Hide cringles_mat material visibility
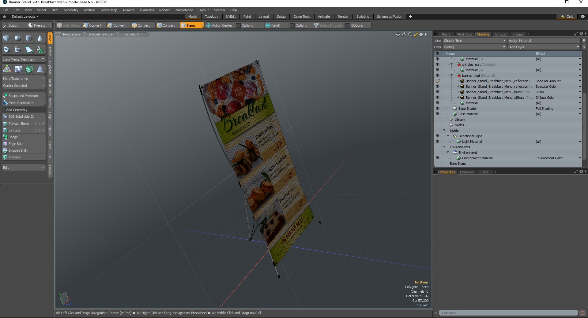588x318 pixels. [437, 65]
